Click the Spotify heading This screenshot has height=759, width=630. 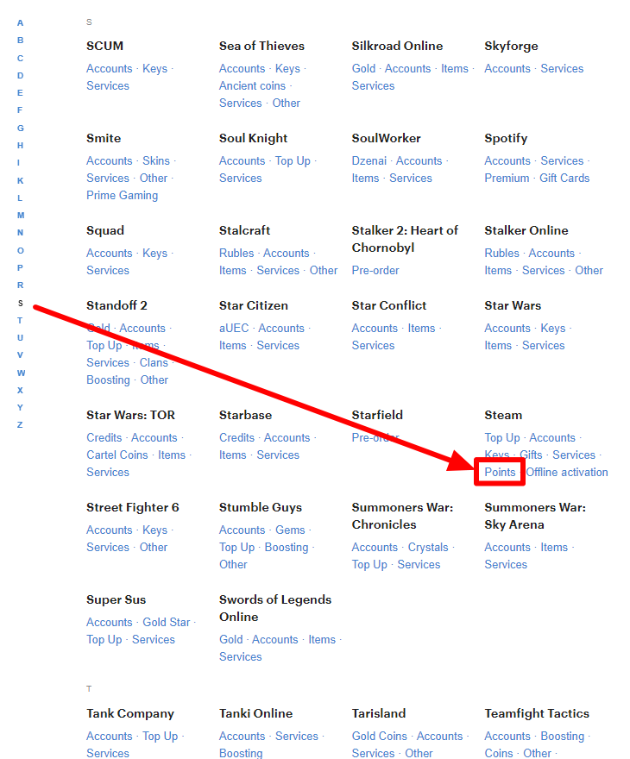(506, 139)
